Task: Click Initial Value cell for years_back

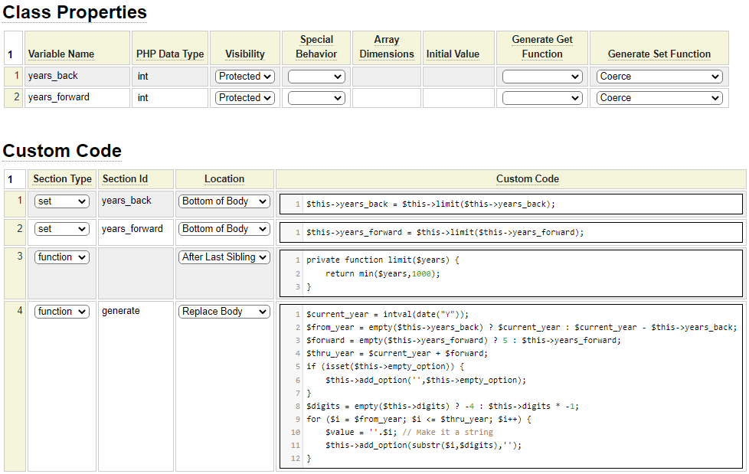Action: (x=458, y=77)
